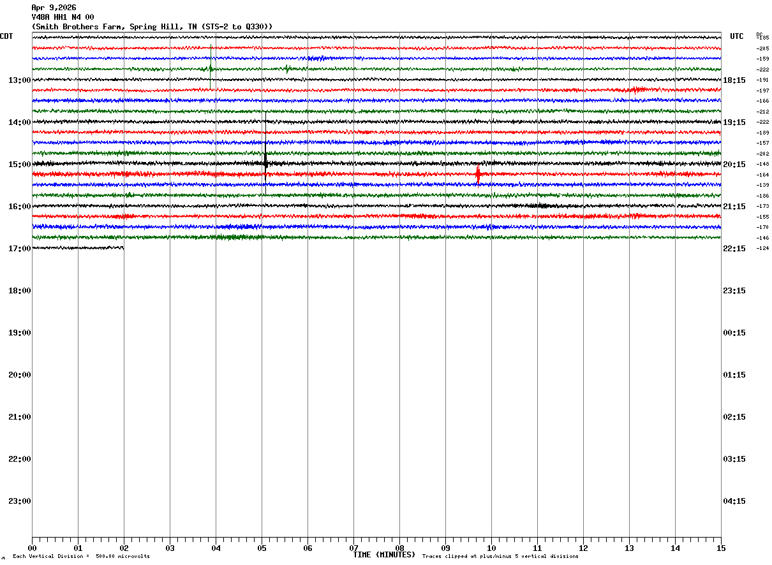
Task: Click the 16:00 CDT hour label
Action: 20,207
